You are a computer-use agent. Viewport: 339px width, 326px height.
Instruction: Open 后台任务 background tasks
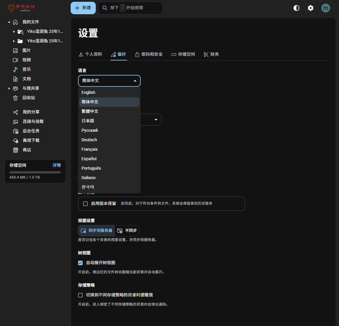31,131
